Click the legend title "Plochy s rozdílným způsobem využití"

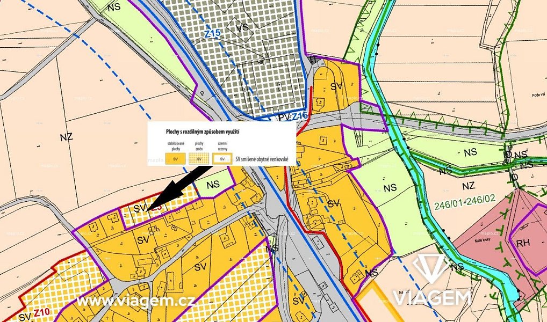[203, 132]
